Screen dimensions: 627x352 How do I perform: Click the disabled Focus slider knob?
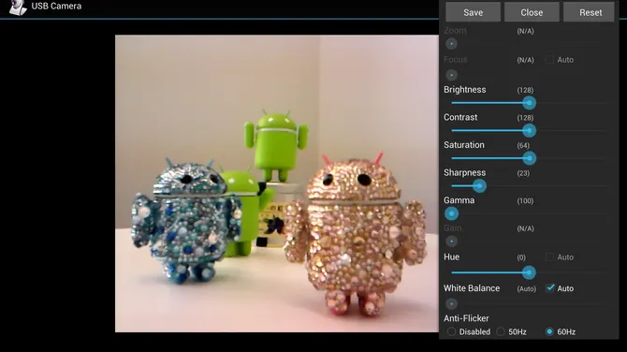pos(451,75)
